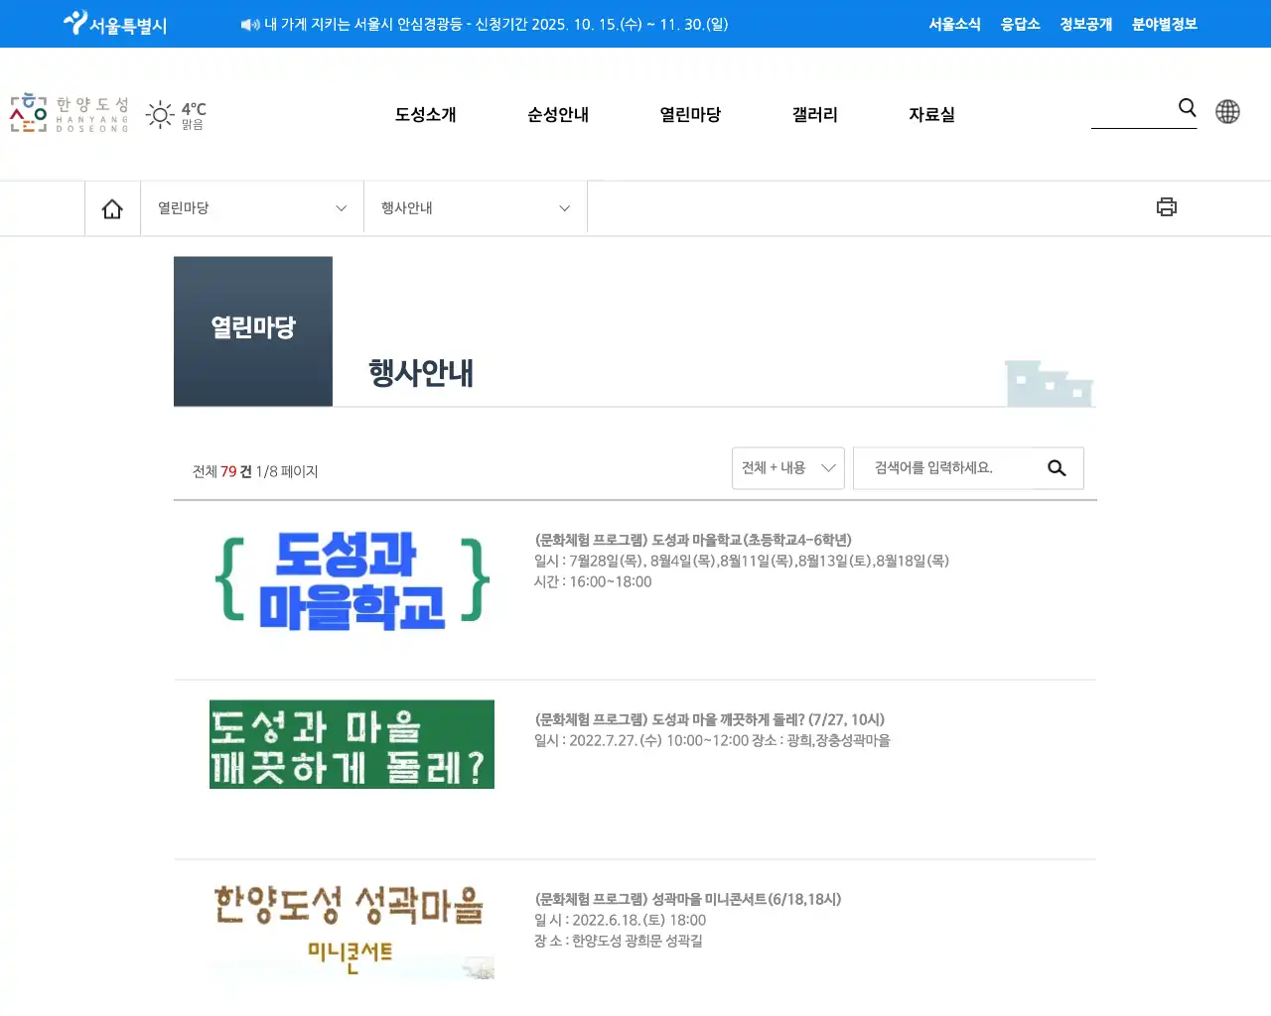
Task: Click the weather sun icon showing 4°C
Action: pyautogui.click(x=160, y=114)
